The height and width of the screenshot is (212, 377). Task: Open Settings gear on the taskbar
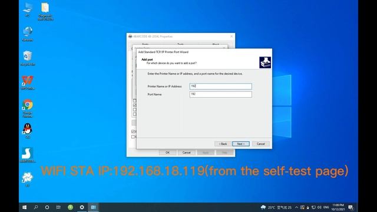82,207
